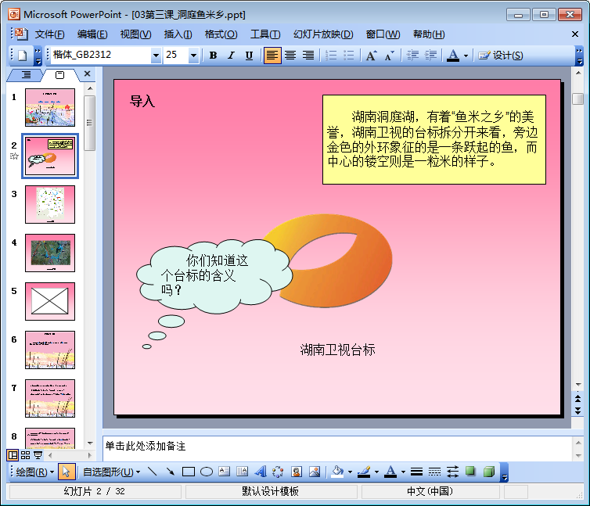Switch to Normal view

click(x=13, y=456)
